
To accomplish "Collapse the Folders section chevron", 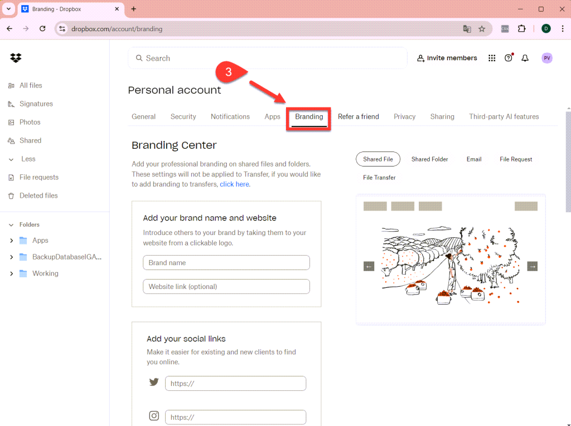I will pos(11,225).
